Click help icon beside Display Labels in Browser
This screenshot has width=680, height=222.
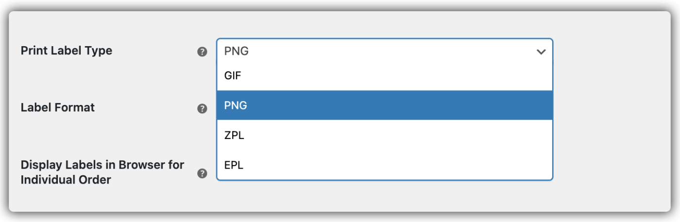click(203, 173)
